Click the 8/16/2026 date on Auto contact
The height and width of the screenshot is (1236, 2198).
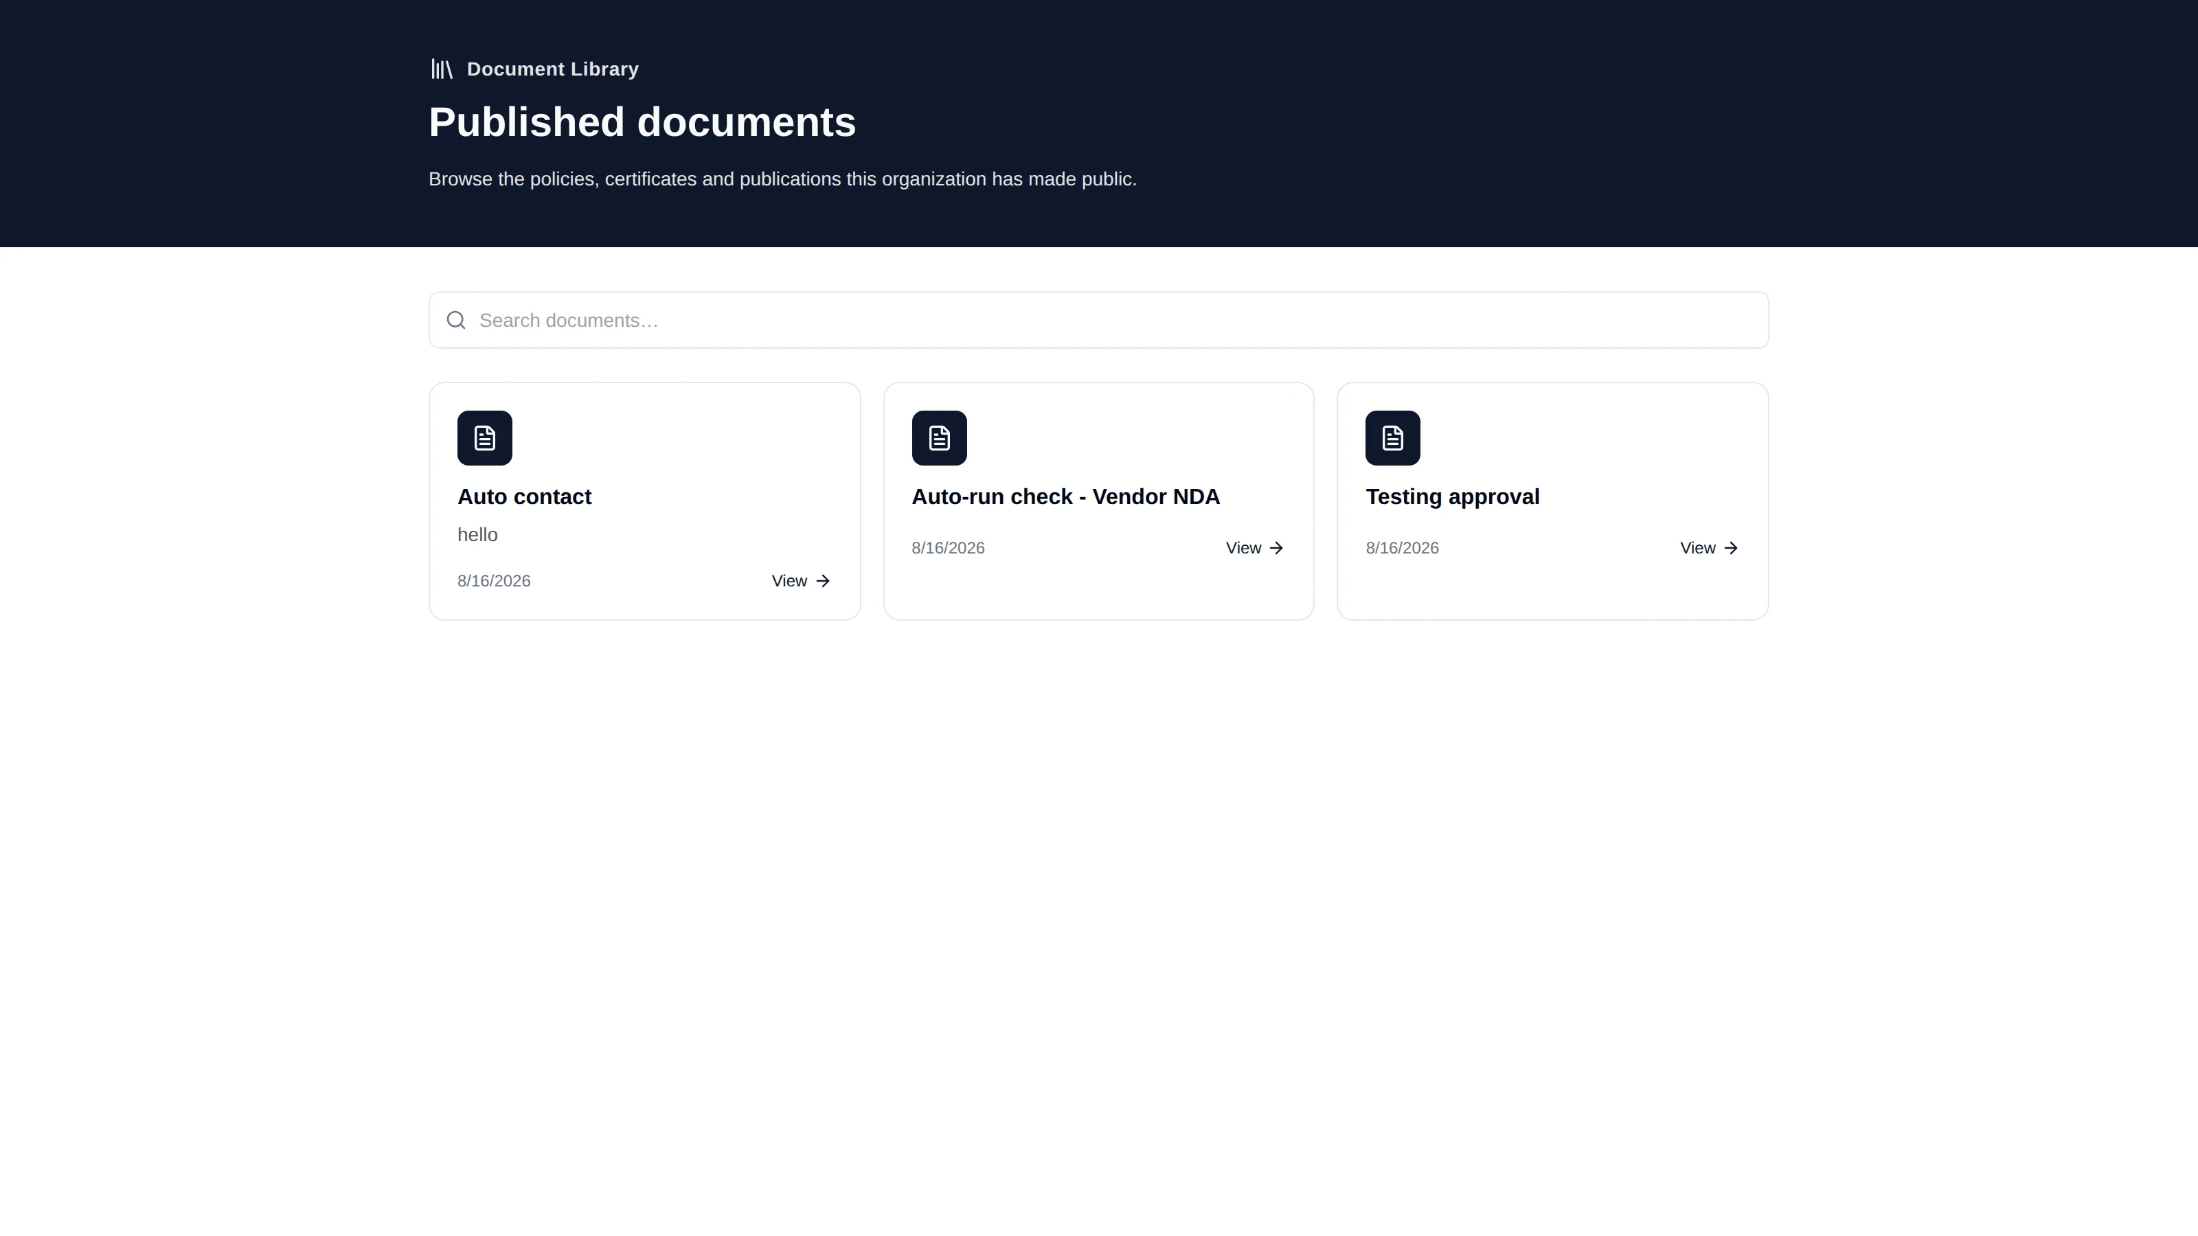point(494,581)
